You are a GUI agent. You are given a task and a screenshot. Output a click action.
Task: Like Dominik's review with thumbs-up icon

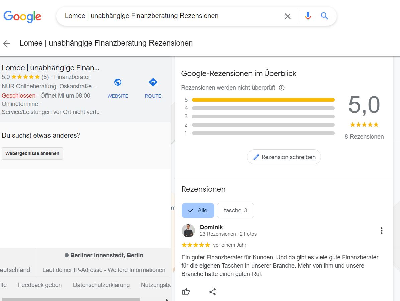point(186,291)
